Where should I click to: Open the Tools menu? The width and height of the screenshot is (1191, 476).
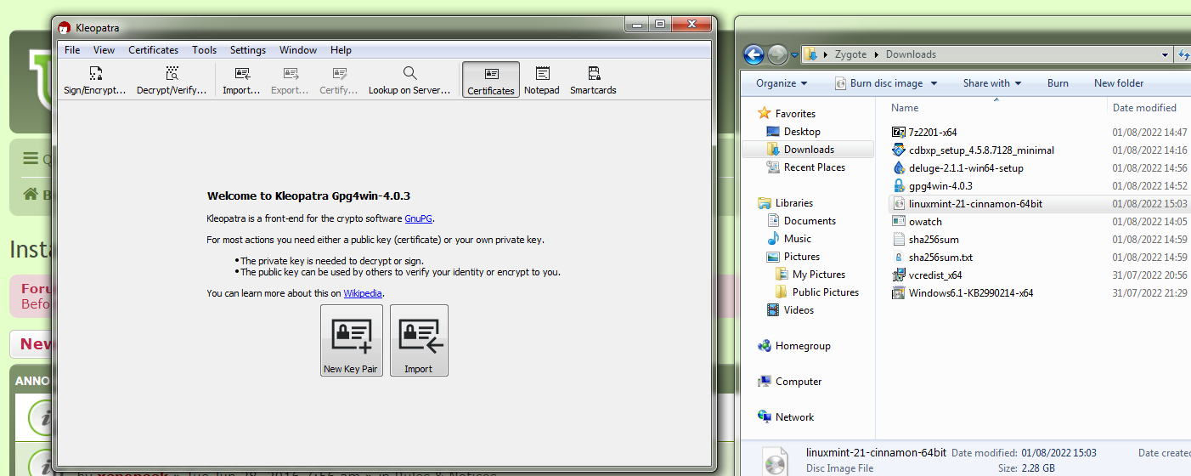pyautogui.click(x=204, y=50)
